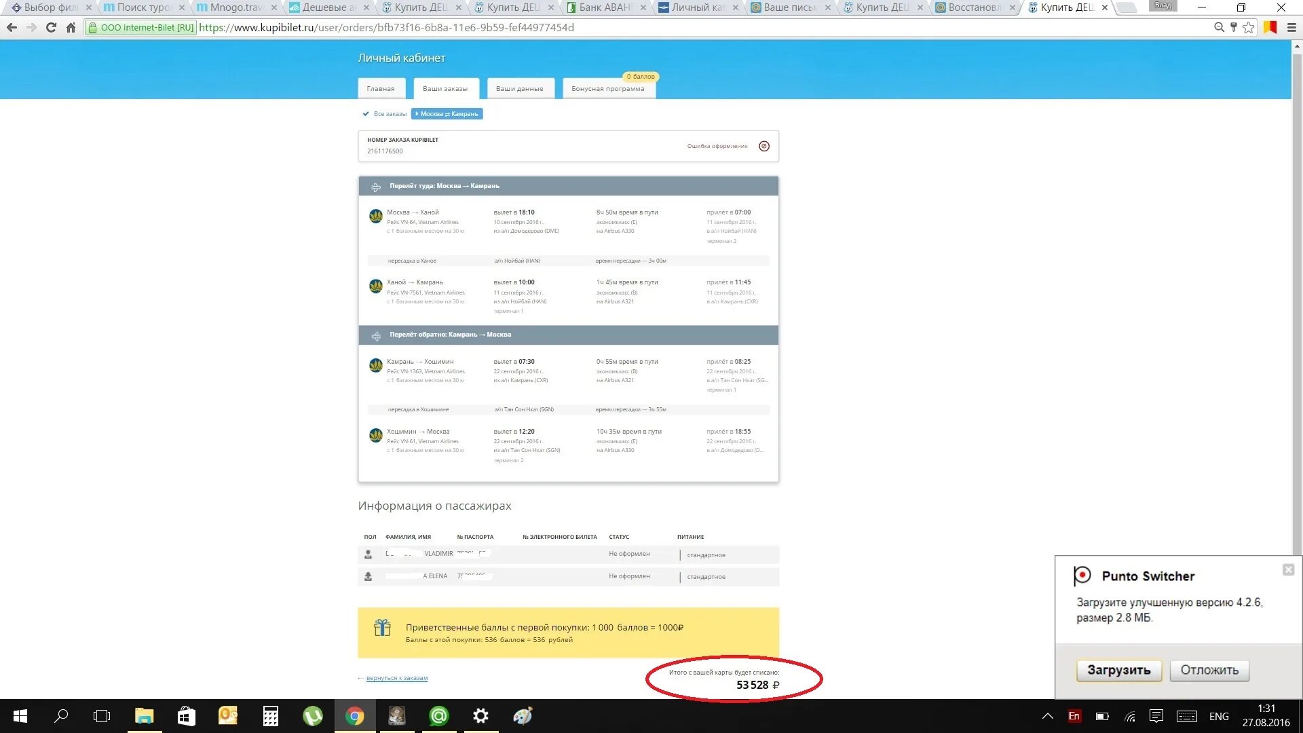Click the browser reload page icon
The height and width of the screenshot is (733, 1303).
[51, 28]
